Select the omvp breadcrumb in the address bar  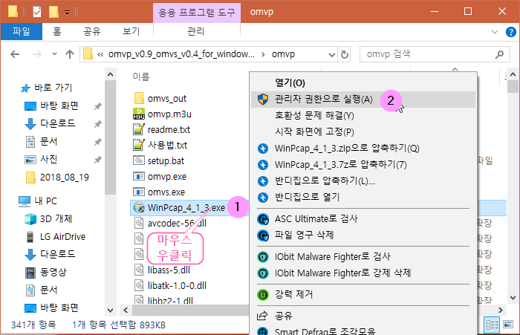[283, 54]
